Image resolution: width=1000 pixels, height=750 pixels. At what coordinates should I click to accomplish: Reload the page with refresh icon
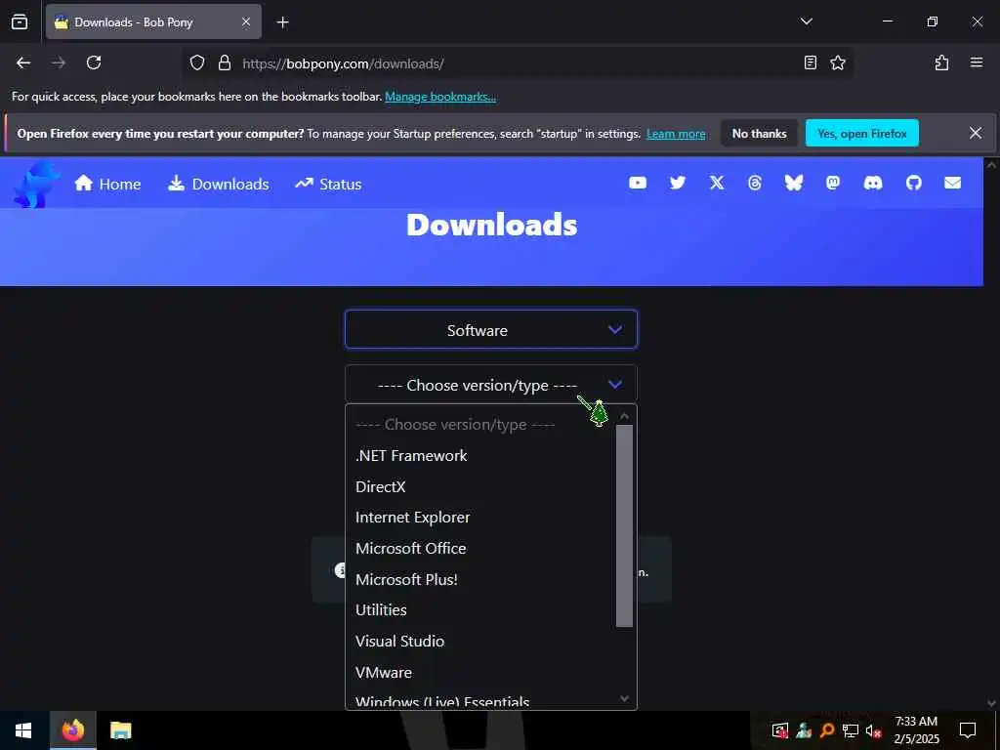94,62
